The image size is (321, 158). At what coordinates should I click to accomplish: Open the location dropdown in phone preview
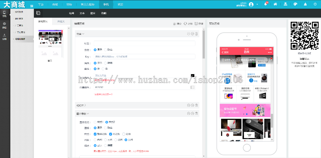[x=228, y=60]
